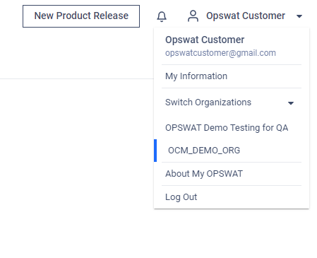Collapse the Switch Organizations arrow
This screenshot has width=317, height=258.
(291, 103)
